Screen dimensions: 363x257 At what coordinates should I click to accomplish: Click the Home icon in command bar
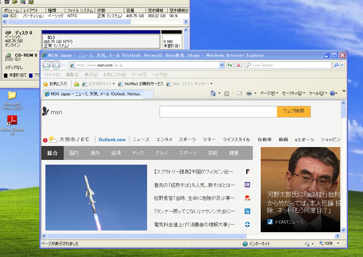point(213,93)
